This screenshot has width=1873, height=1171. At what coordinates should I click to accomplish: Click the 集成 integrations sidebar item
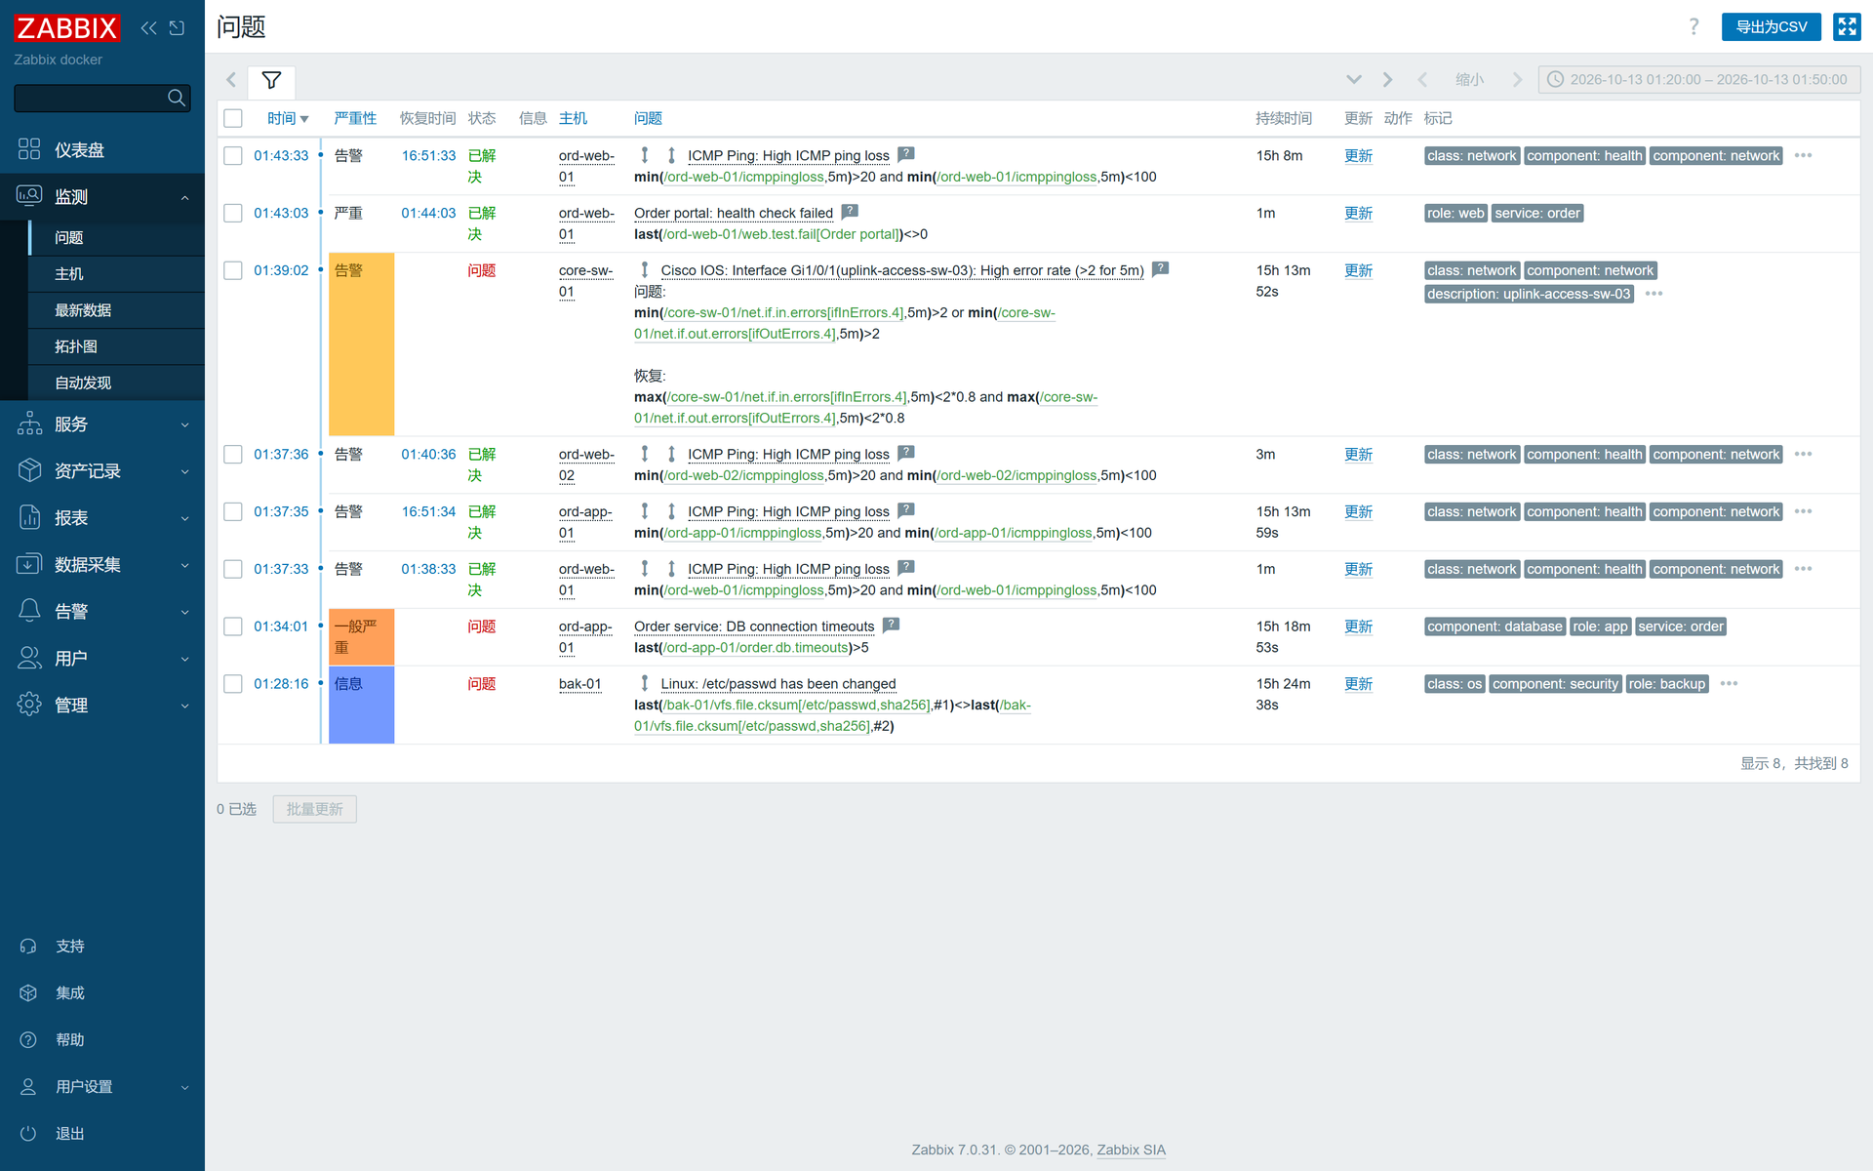(102, 992)
